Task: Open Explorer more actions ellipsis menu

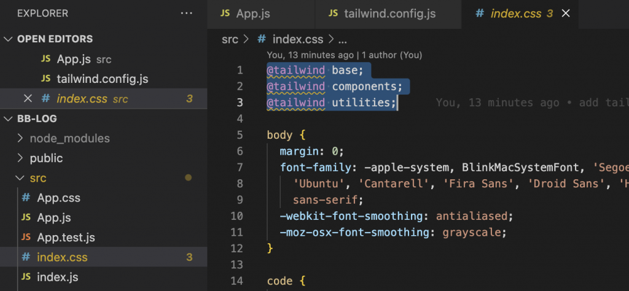Action: point(186,13)
